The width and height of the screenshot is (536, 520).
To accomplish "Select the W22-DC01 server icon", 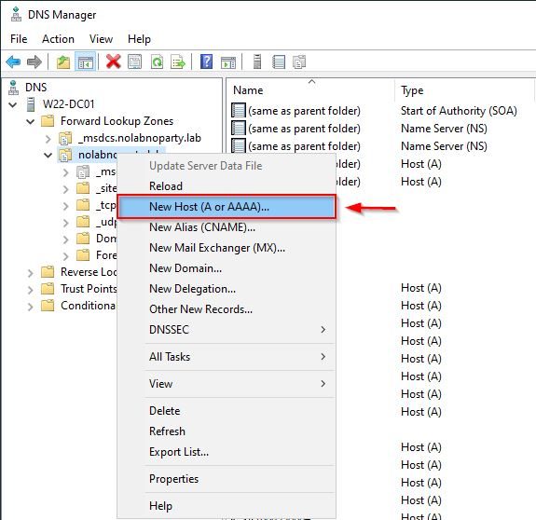I will pyautogui.click(x=31, y=104).
